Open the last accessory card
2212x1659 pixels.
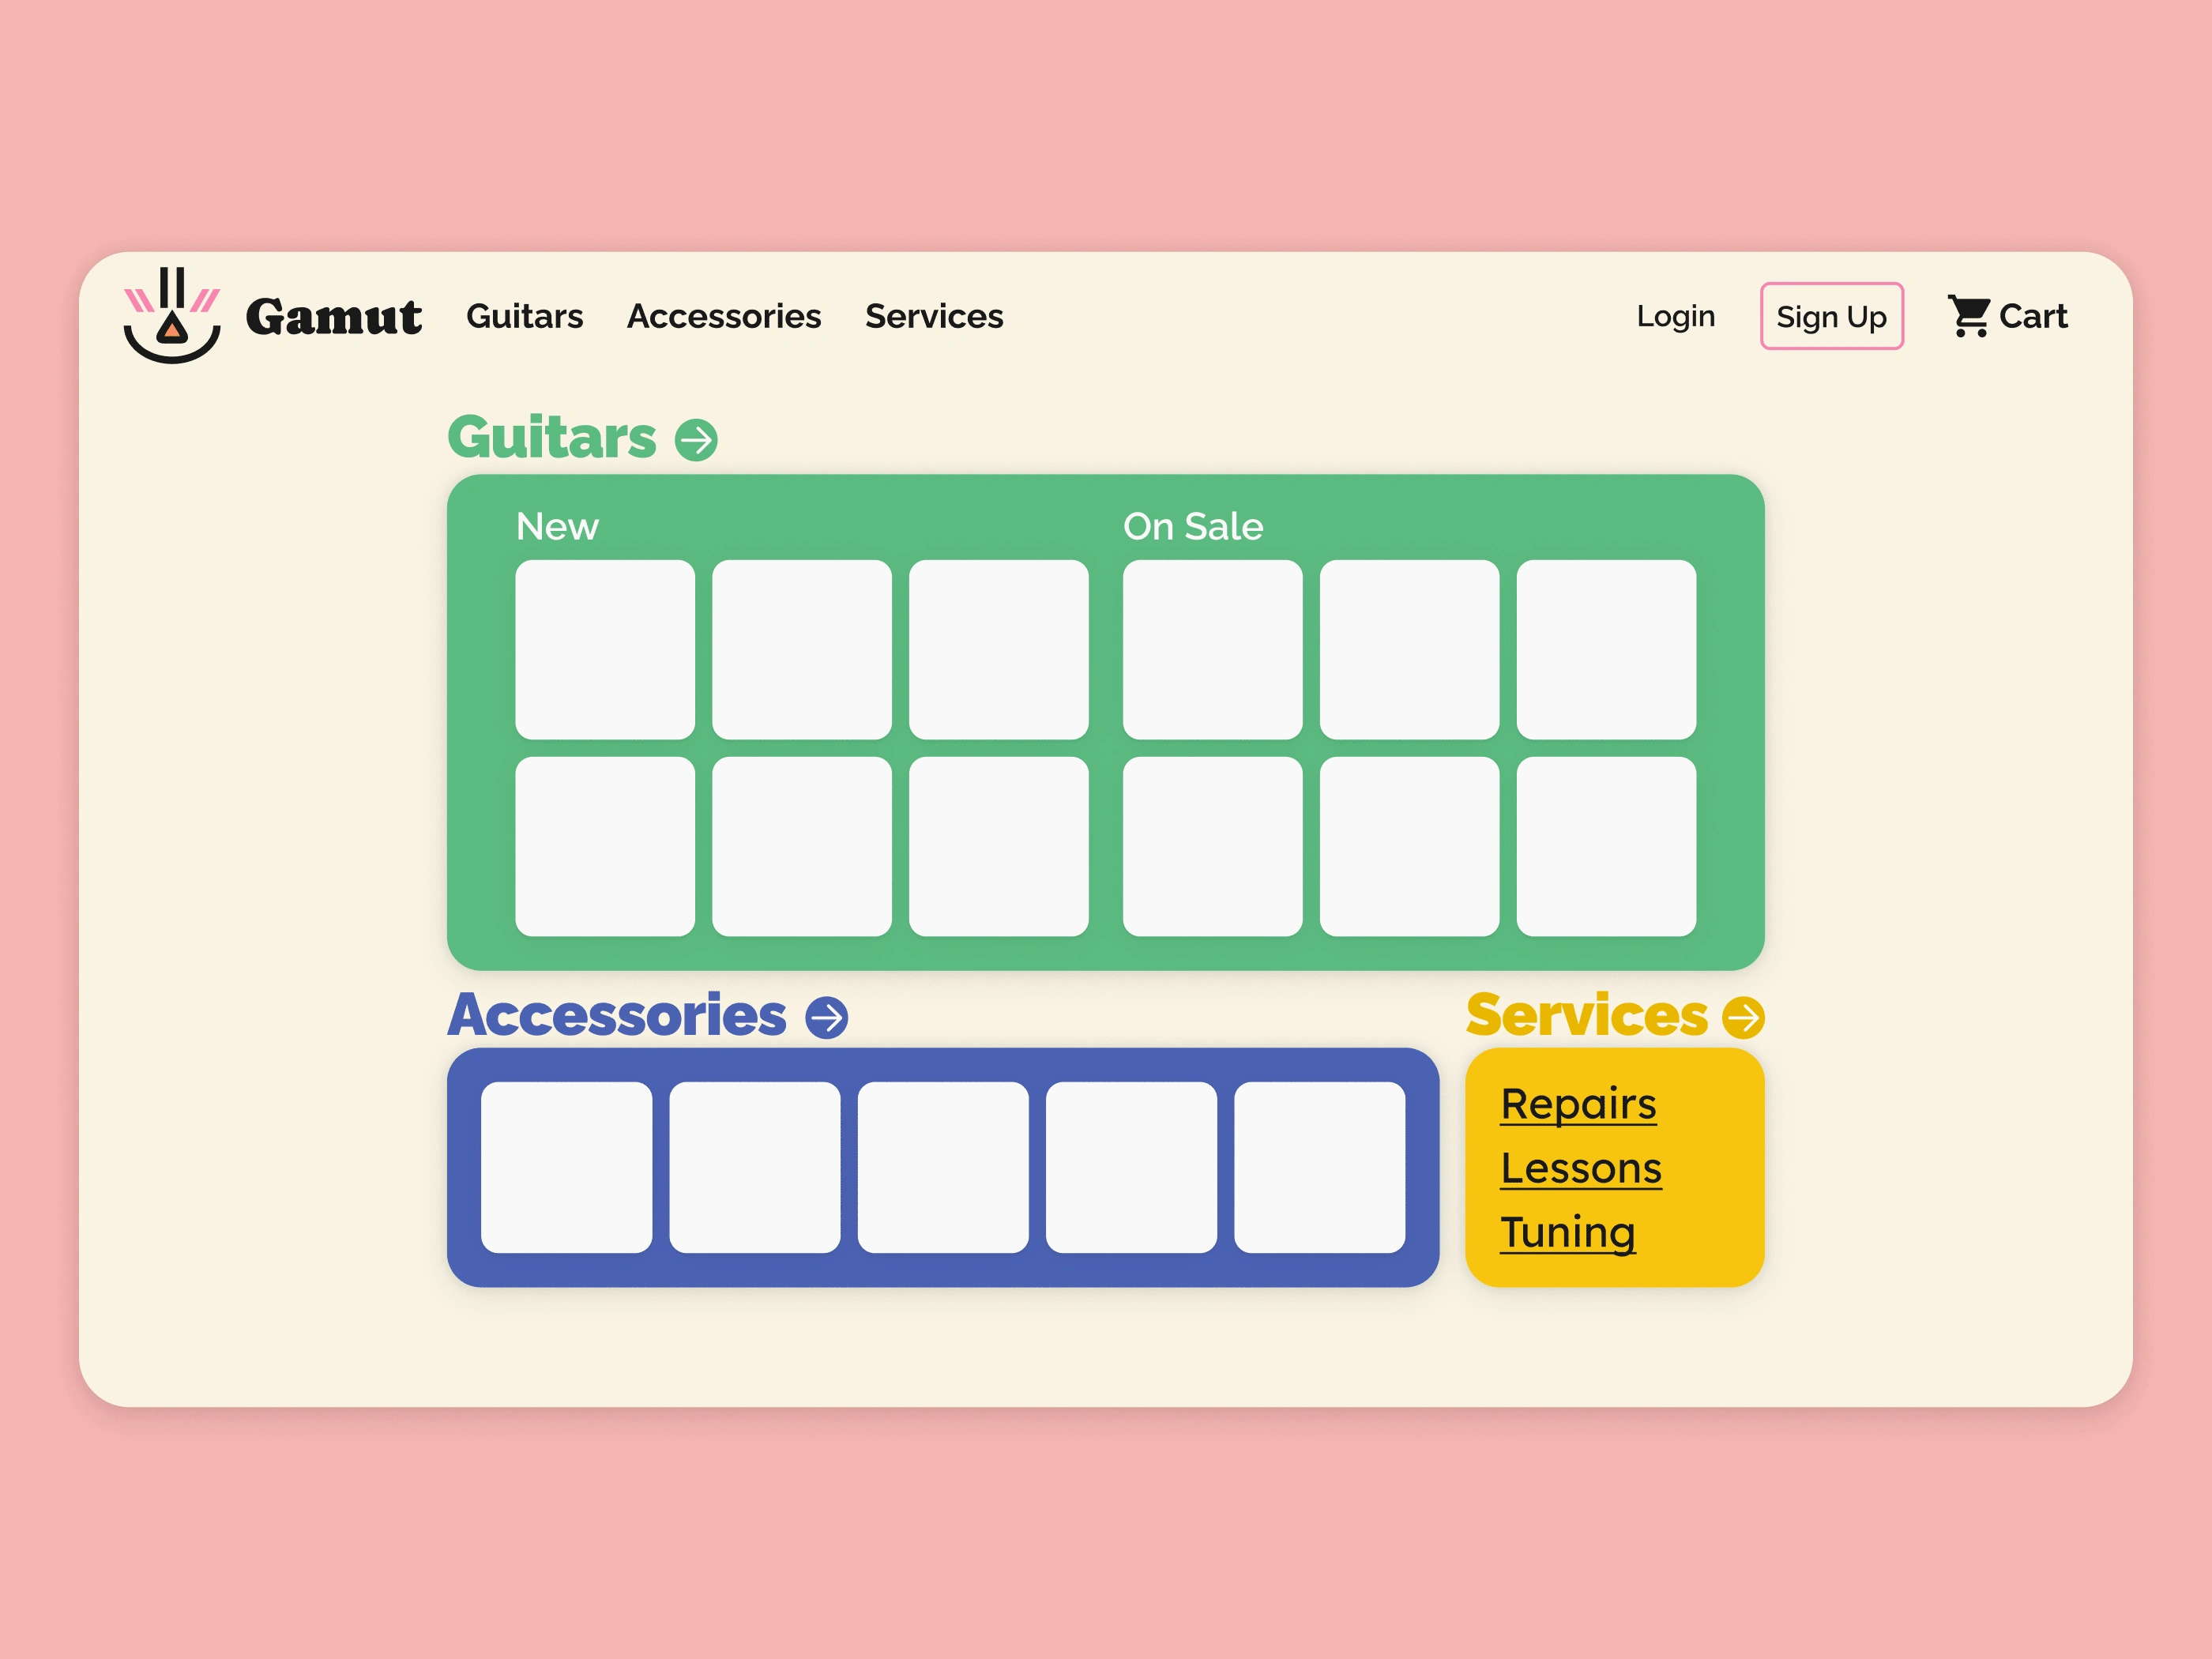1320,1168
